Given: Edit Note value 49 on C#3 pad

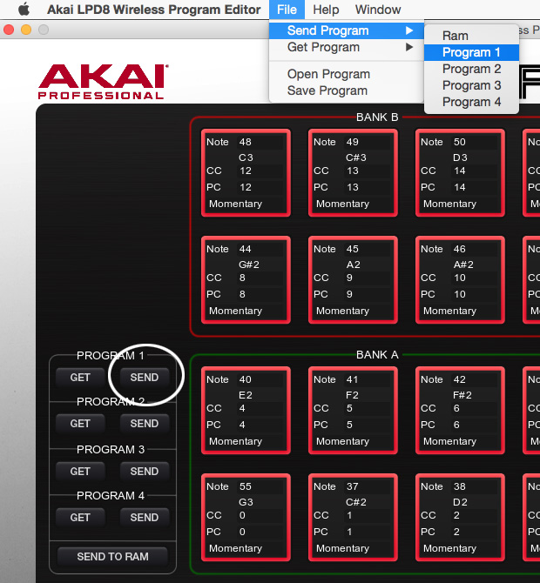Looking at the screenshot, I should (x=368, y=142).
